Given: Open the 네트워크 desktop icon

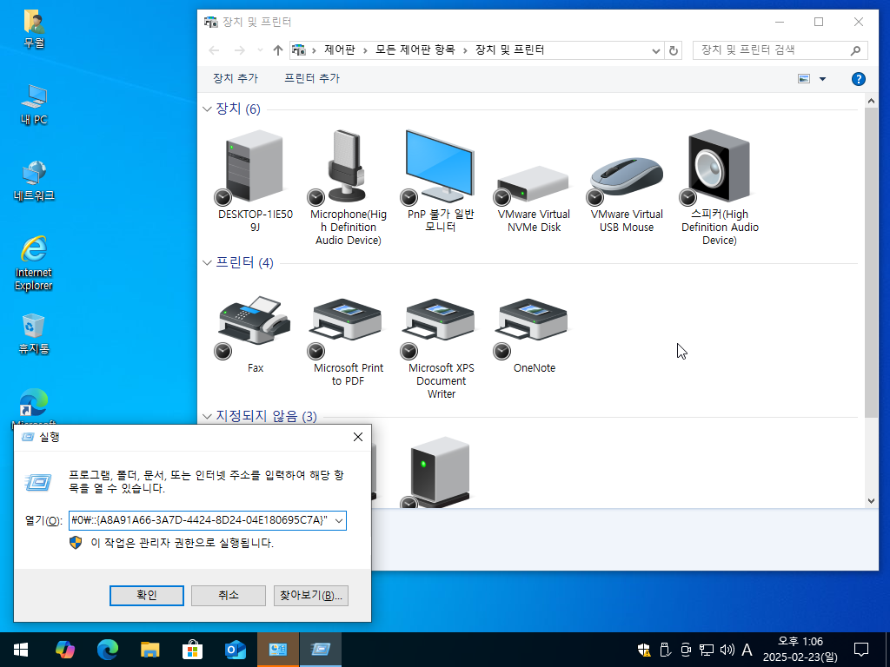Looking at the screenshot, I should point(34,181).
